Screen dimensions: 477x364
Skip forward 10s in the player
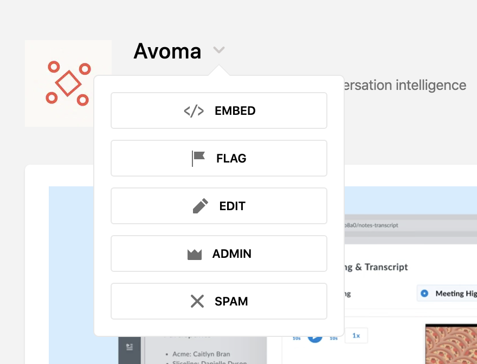(333, 338)
